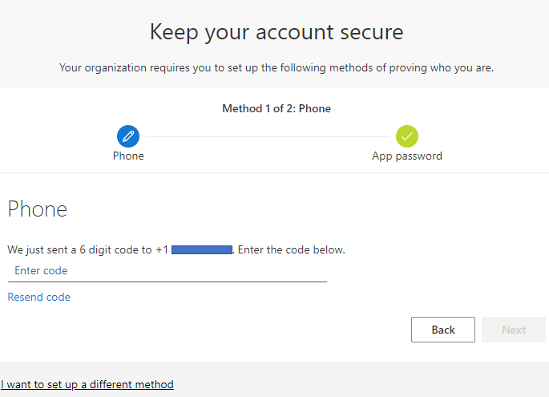Select the Phone label under the pencil icon
Image resolution: width=549 pixels, height=397 pixels.
pos(128,156)
